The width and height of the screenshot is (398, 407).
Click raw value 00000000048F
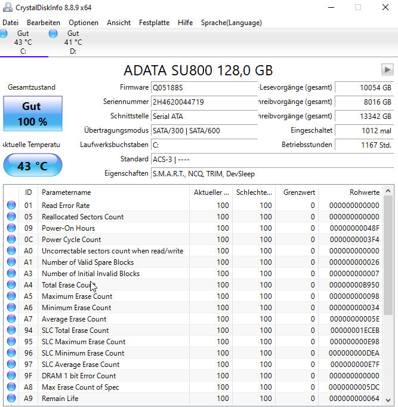354,228
